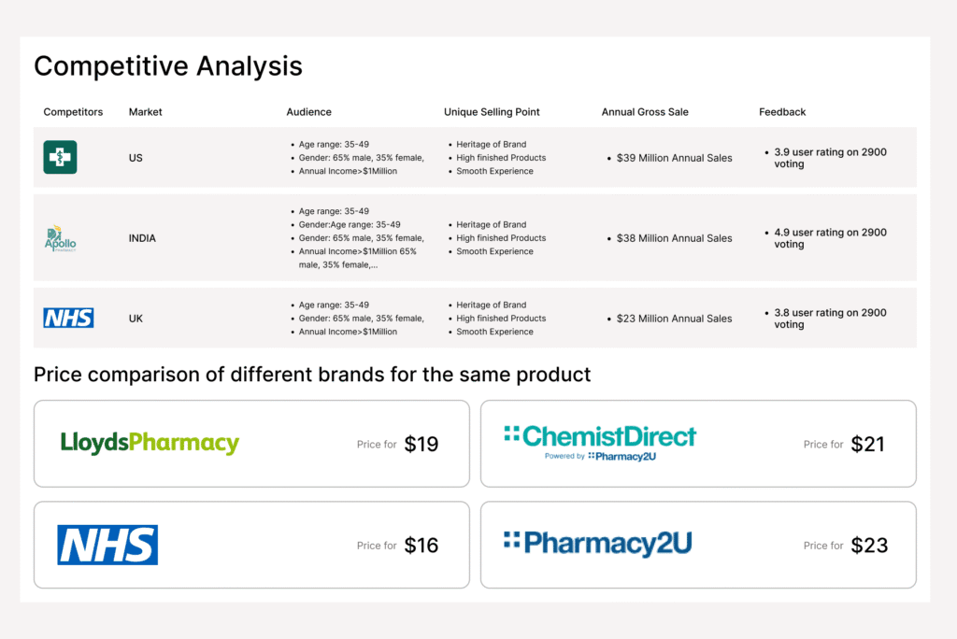Click the Apollo Pharmacy logo
The image size is (957, 639).
(61, 238)
